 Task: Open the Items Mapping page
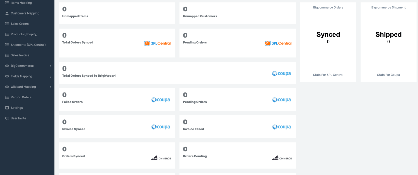(x=21, y=3)
